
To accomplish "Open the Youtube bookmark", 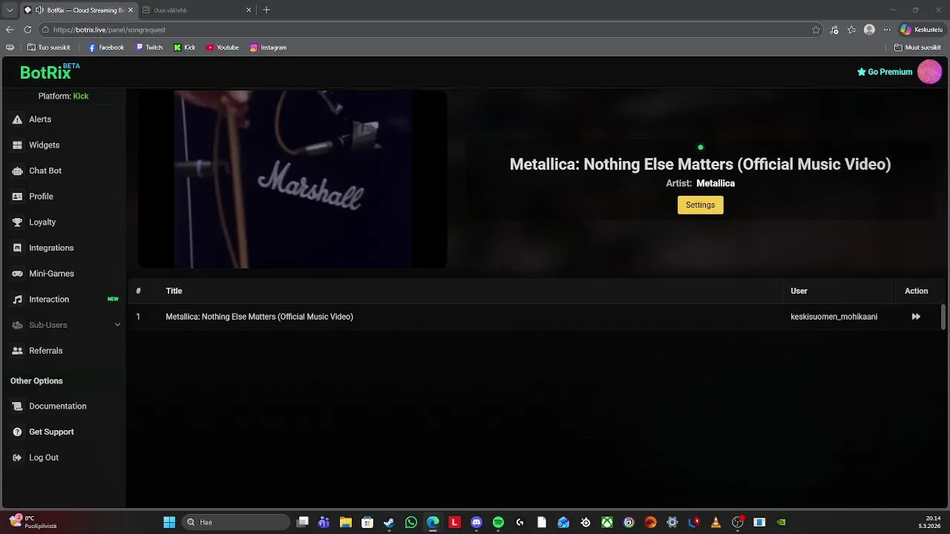I will point(223,47).
